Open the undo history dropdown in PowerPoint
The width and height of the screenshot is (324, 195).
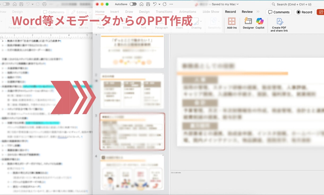pyautogui.click(x=159, y=4)
